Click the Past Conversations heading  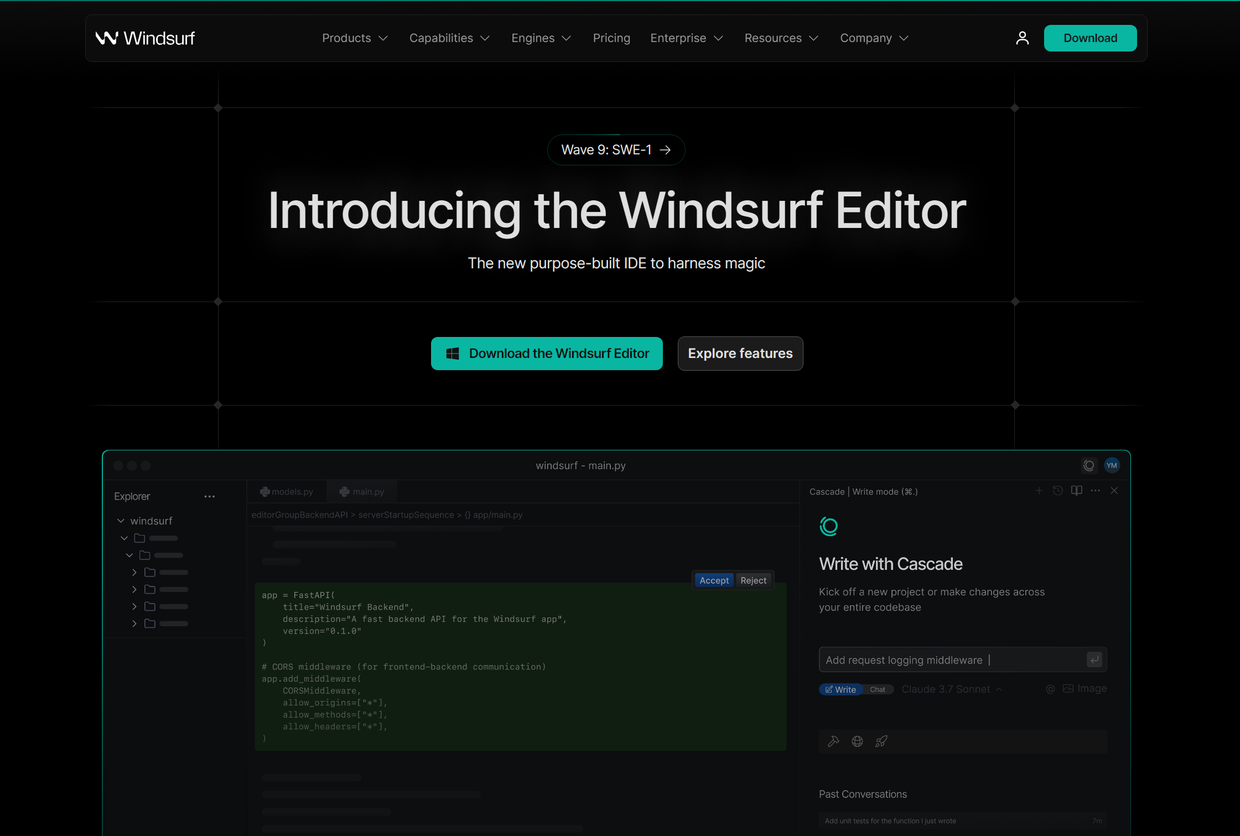(x=863, y=795)
